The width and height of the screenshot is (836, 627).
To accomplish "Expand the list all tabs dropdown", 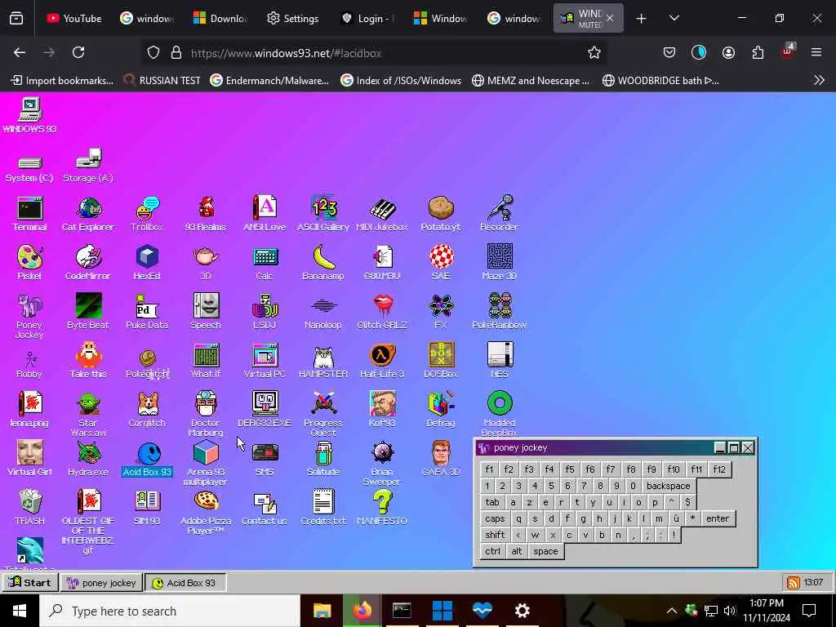I will pyautogui.click(x=674, y=19).
